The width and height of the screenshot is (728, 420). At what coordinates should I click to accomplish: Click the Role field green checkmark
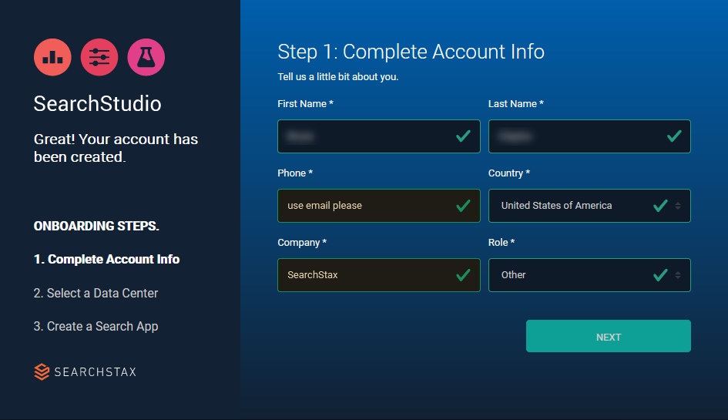click(x=660, y=275)
